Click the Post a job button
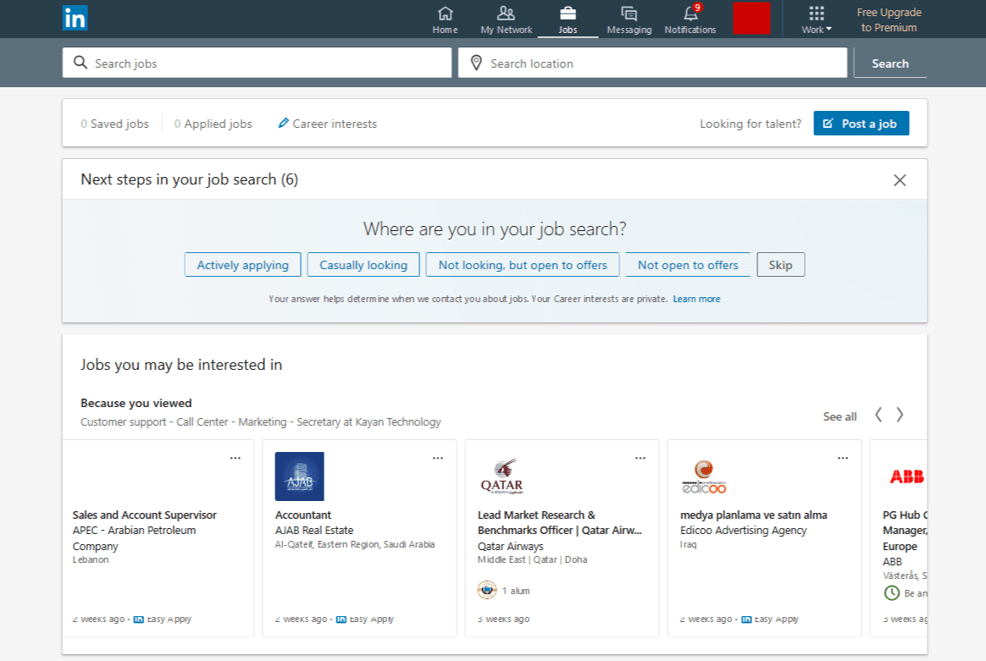Viewport: 986px width, 661px height. point(861,124)
